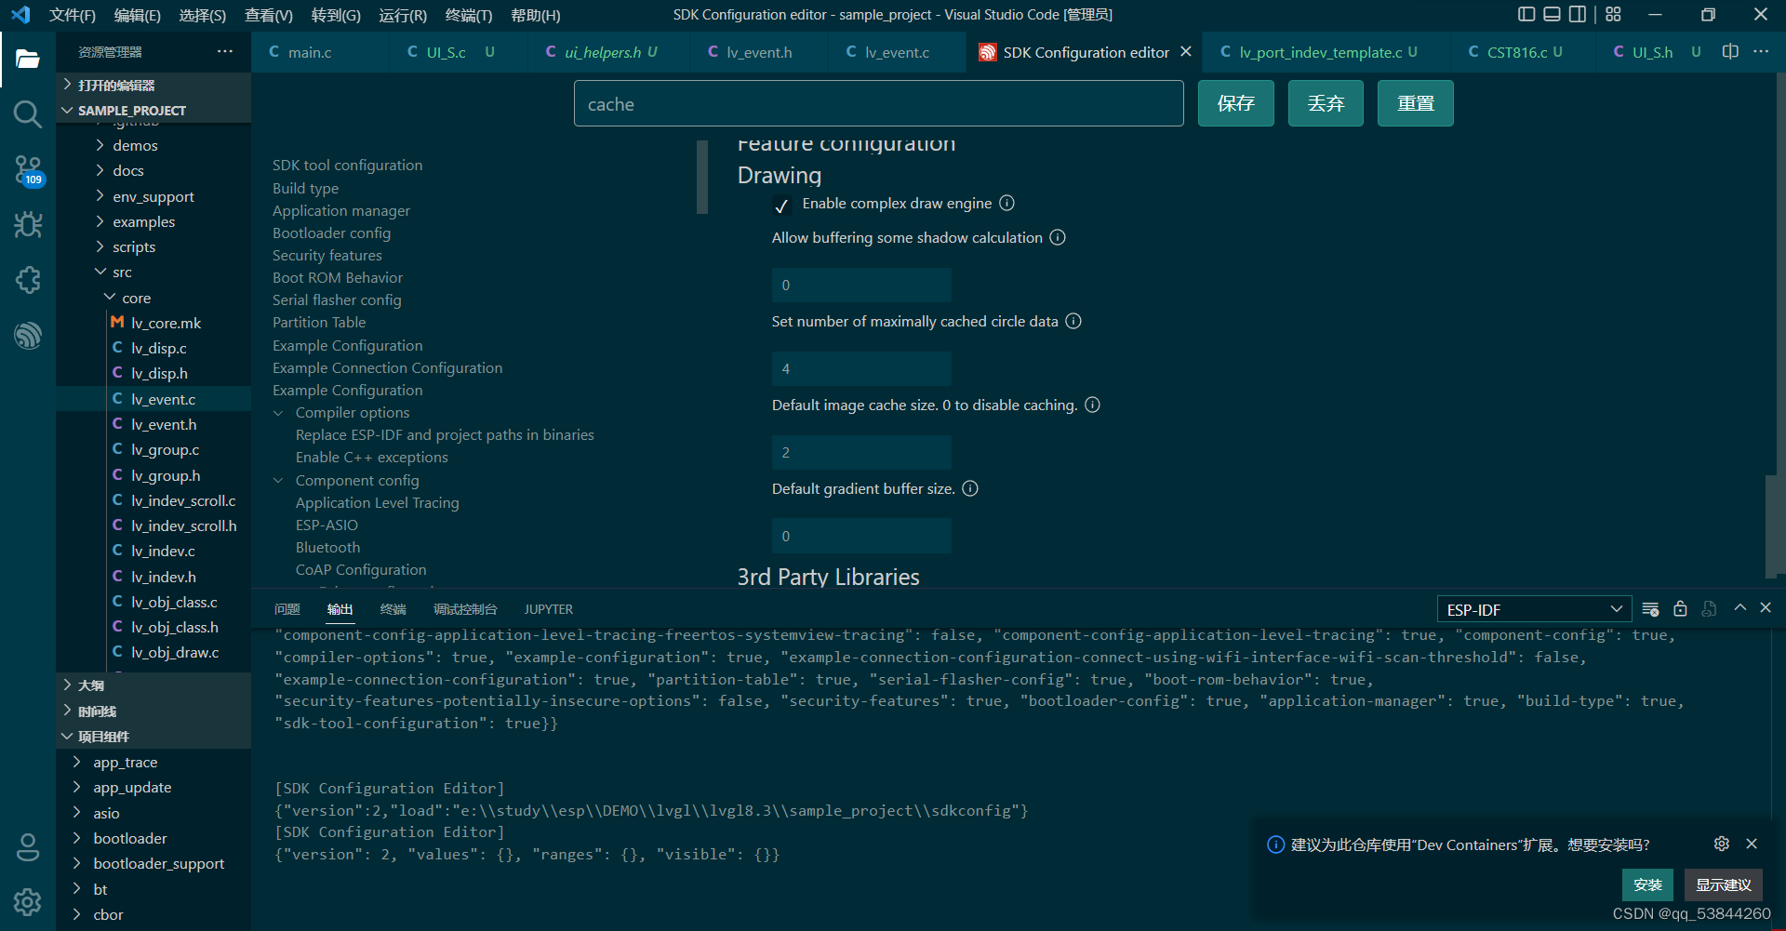Open the Search view in activity bar
1786x931 pixels.
click(x=28, y=114)
